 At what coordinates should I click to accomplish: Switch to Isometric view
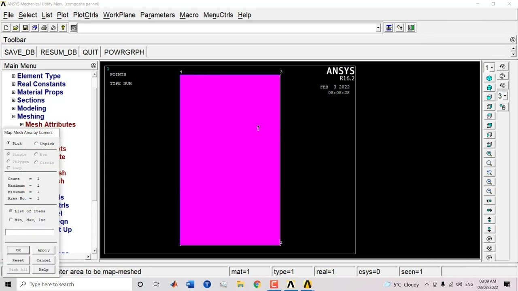pyautogui.click(x=489, y=78)
